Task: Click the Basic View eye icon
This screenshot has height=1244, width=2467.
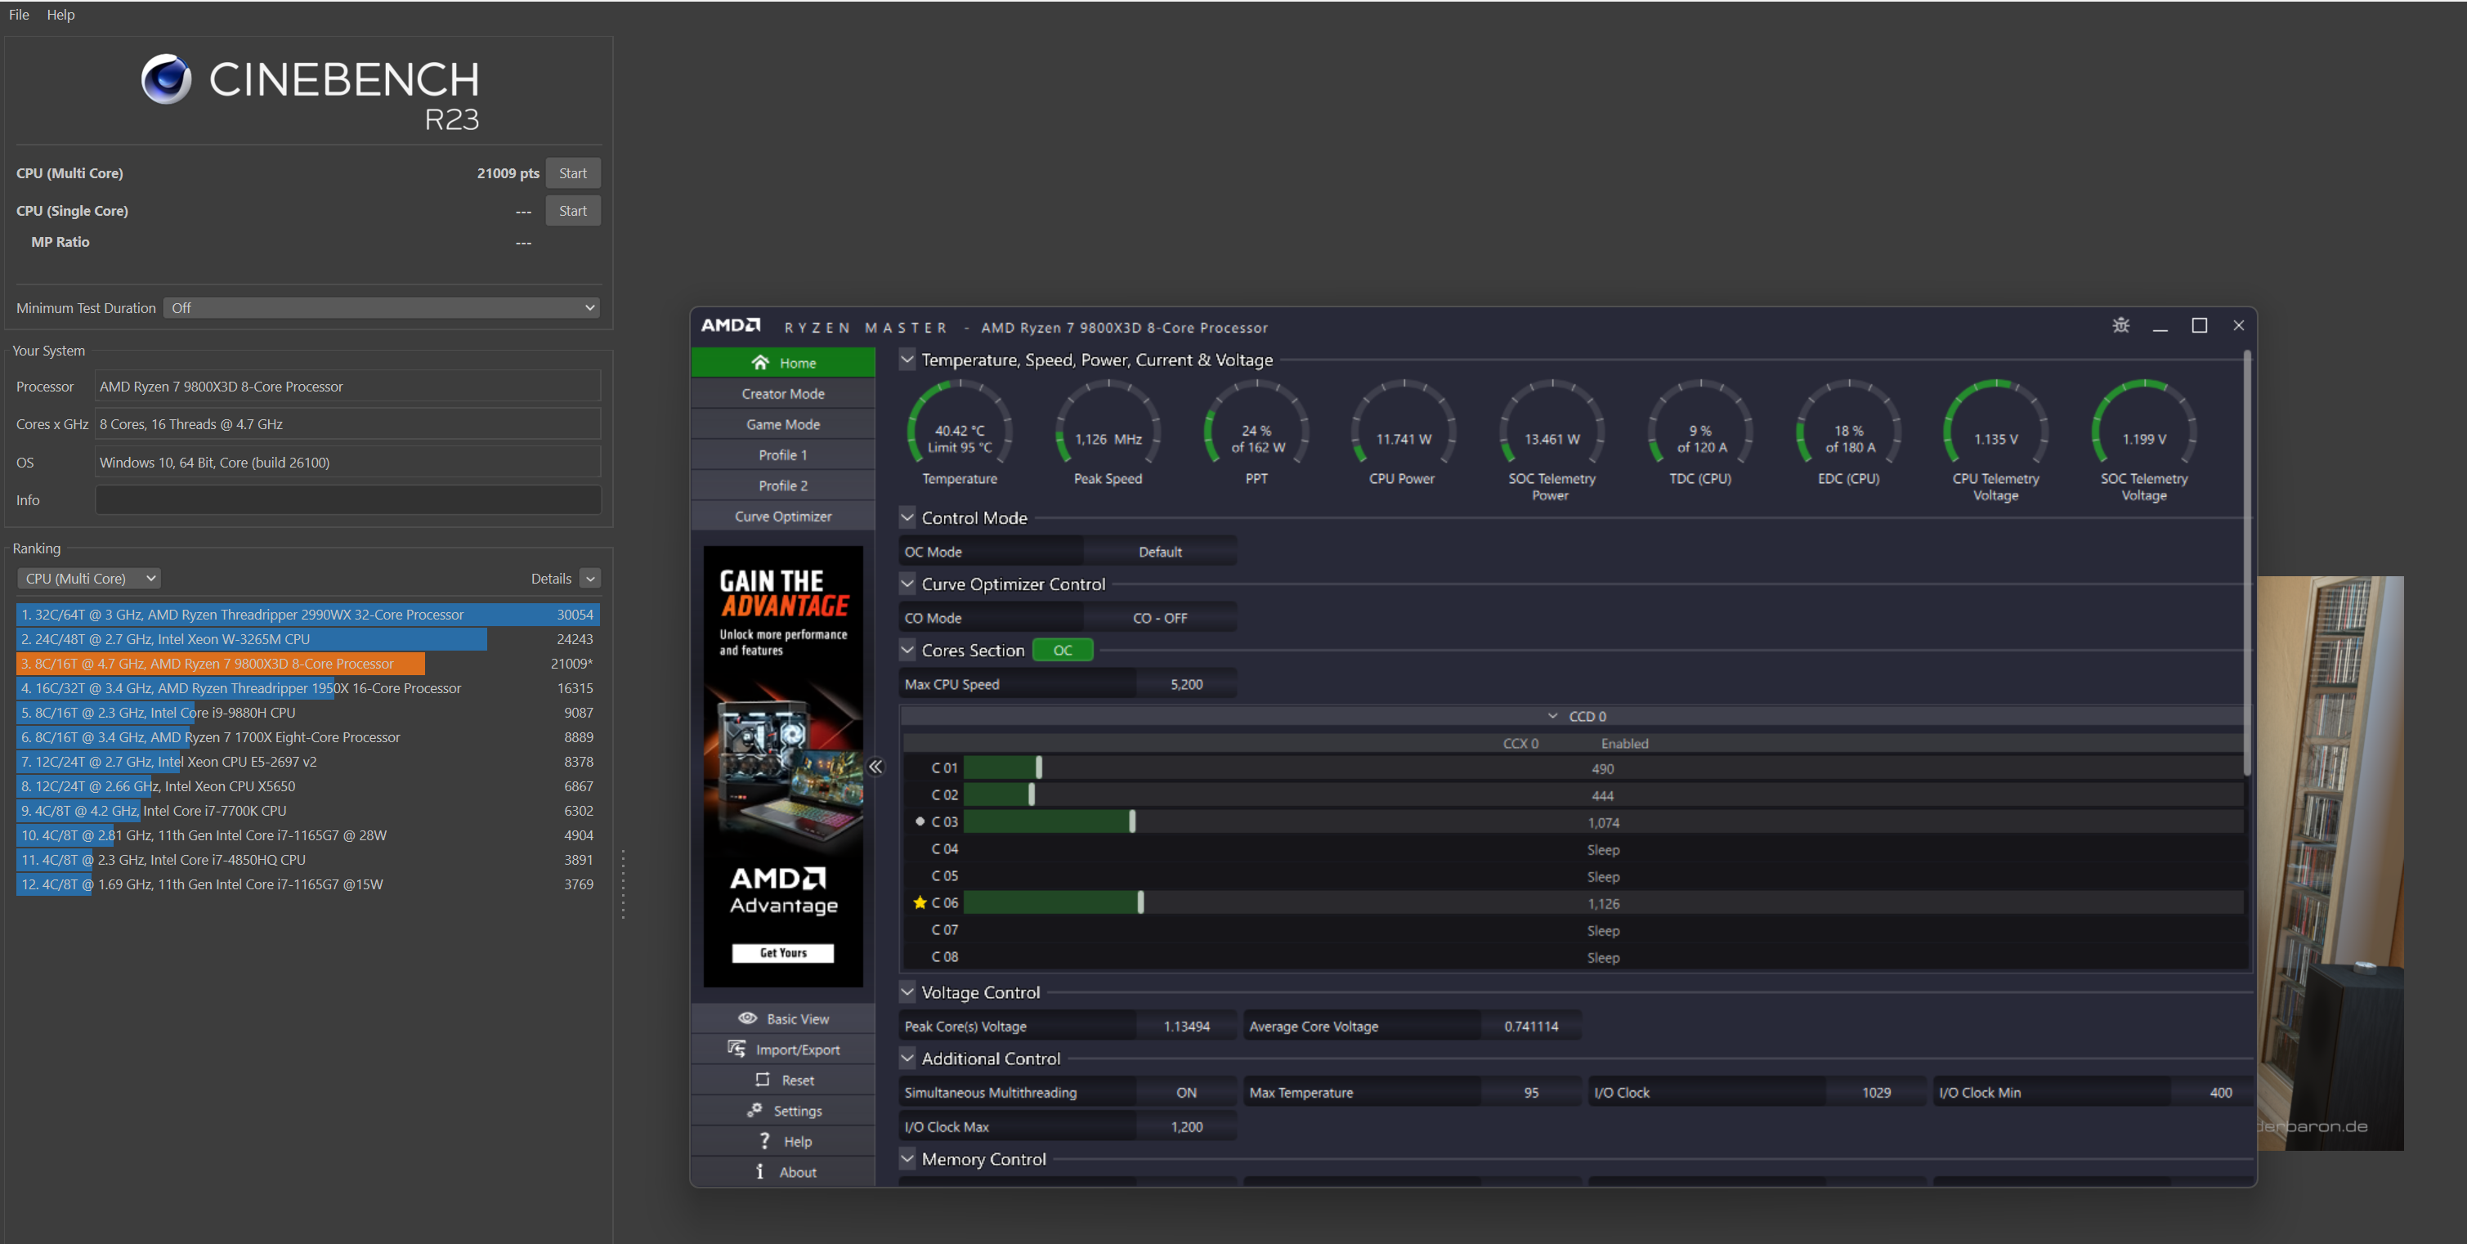Action: click(747, 1018)
